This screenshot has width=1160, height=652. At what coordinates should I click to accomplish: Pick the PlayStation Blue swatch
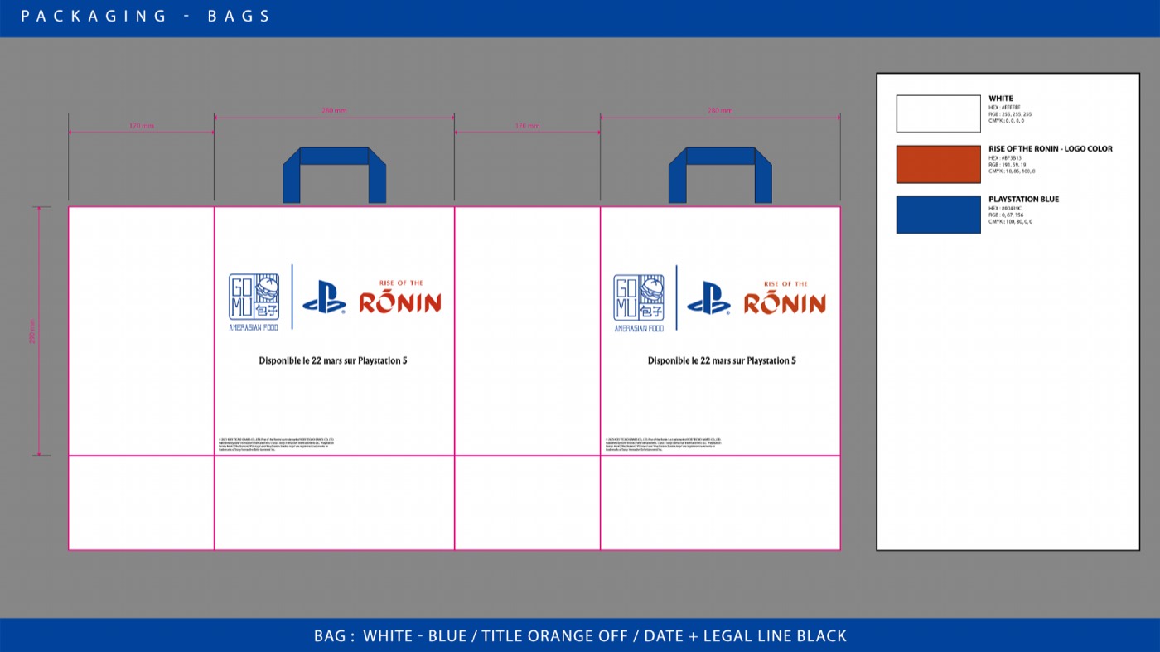[x=938, y=215]
